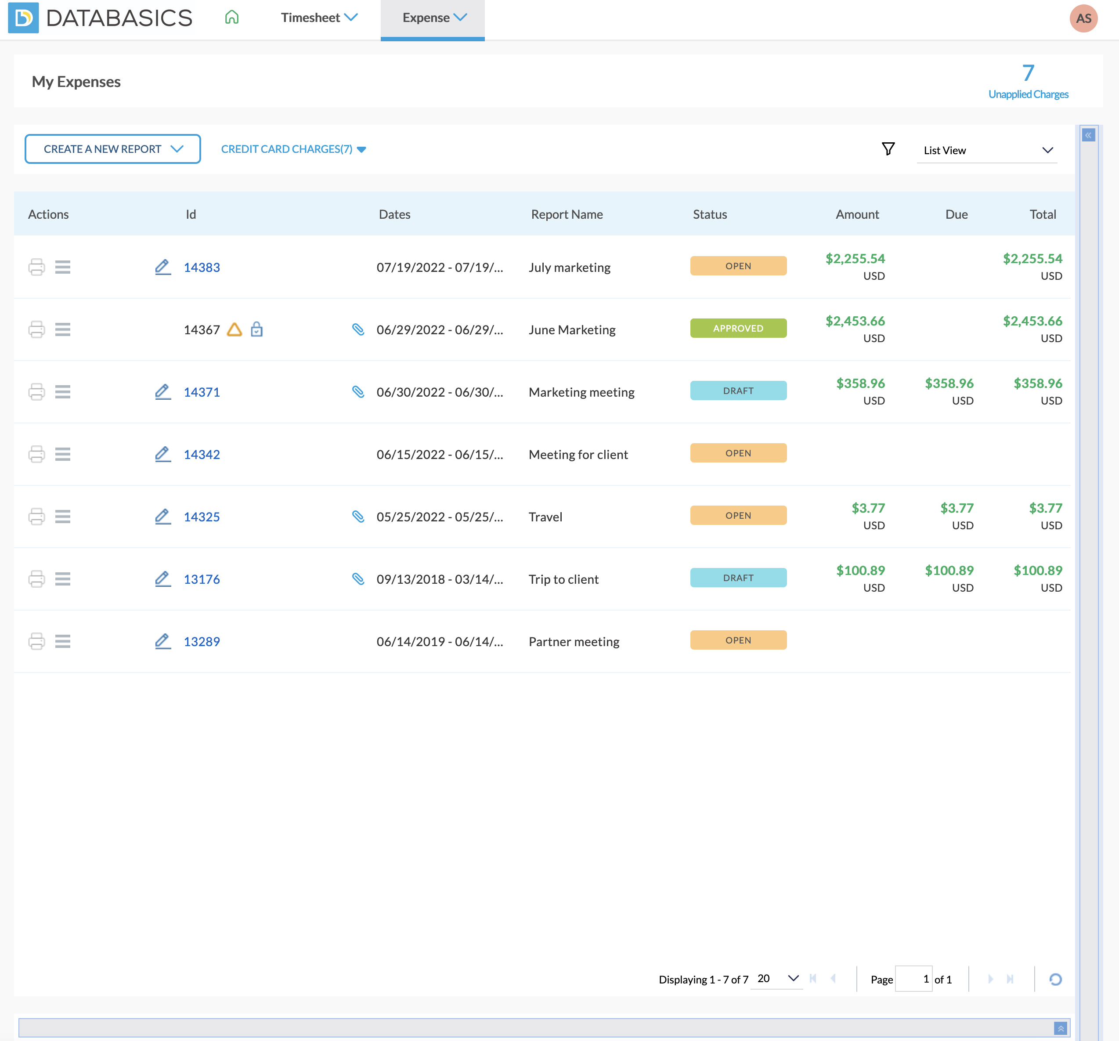The height and width of the screenshot is (1041, 1119).
Task: Click the home icon in navbar
Action: [x=231, y=18]
